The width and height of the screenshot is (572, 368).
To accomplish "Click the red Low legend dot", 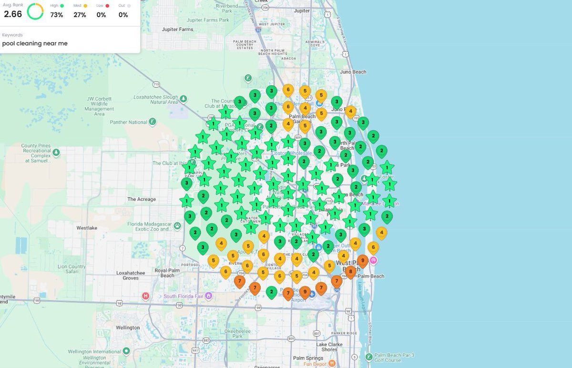I will [x=107, y=5].
